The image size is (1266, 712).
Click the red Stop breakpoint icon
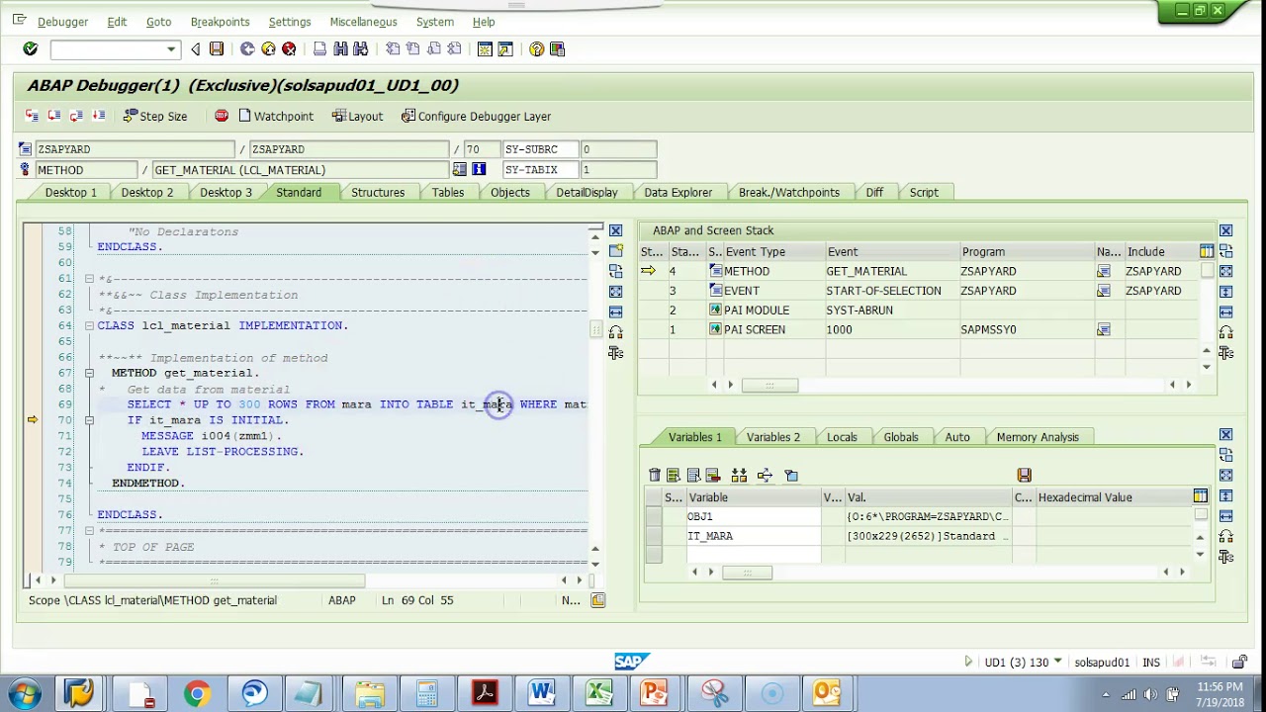[222, 116]
